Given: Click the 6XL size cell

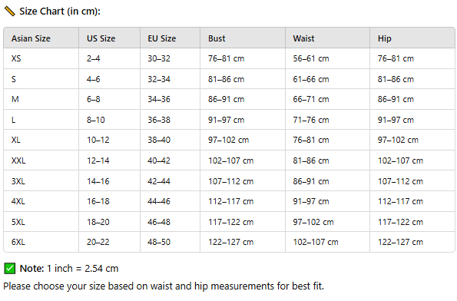Looking at the screenshot, I should pyautogui.click(x=41, y=242).
